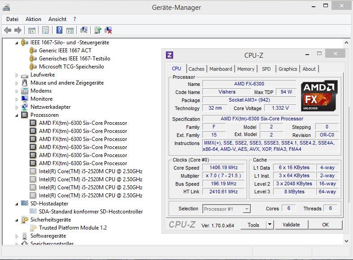The height and width of the screenshot is (260, 353).
Task: Select Microsoft TCG-Speichersilo
Action: point(71,67)
